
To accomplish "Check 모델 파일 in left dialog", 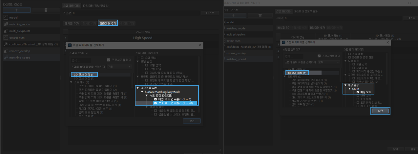I will [x=147, y=69].
